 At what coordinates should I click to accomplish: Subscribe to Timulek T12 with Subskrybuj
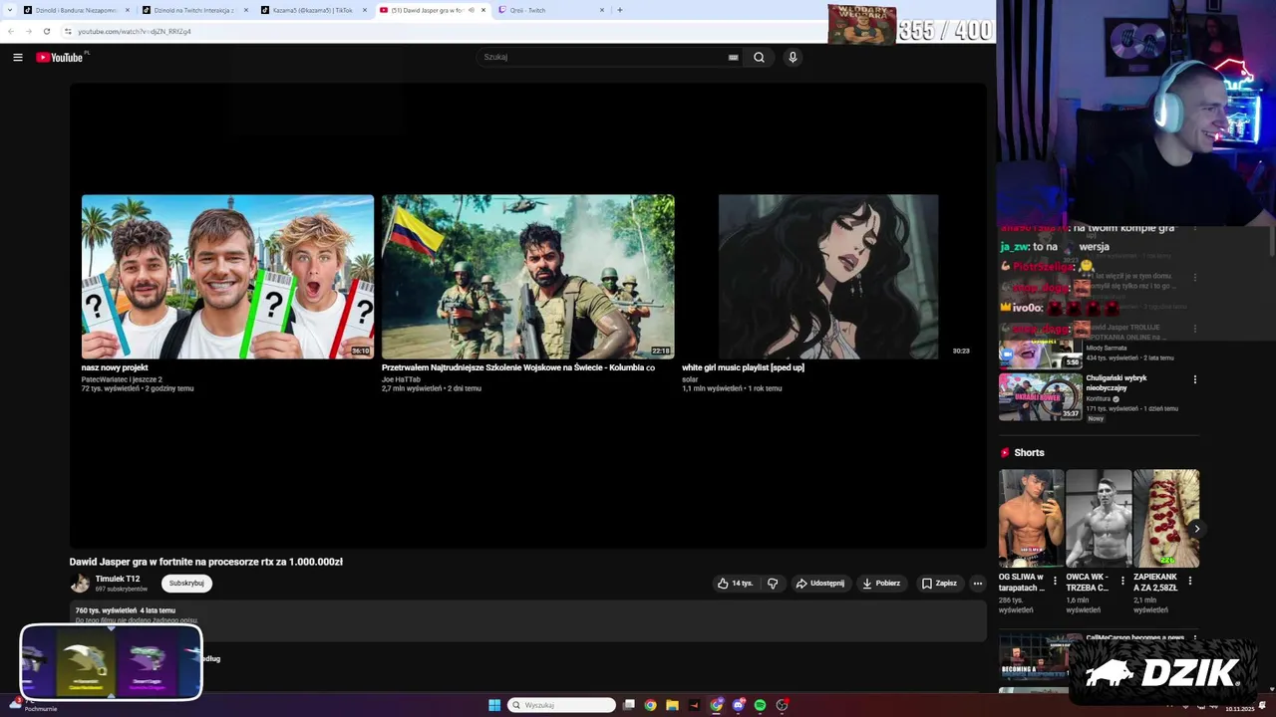(186, 584)
